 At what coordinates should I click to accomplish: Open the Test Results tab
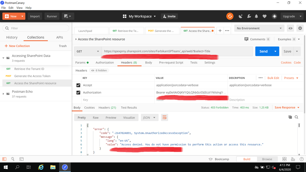point(129,107)
